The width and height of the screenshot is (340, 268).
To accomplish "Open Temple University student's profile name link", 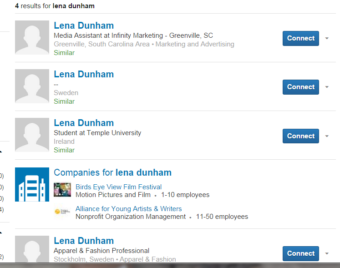I will coord(84,123).
